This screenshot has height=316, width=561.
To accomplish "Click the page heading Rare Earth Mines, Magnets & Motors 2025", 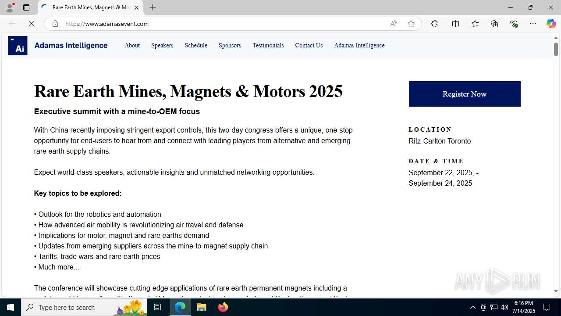I will tap(188, 92).
